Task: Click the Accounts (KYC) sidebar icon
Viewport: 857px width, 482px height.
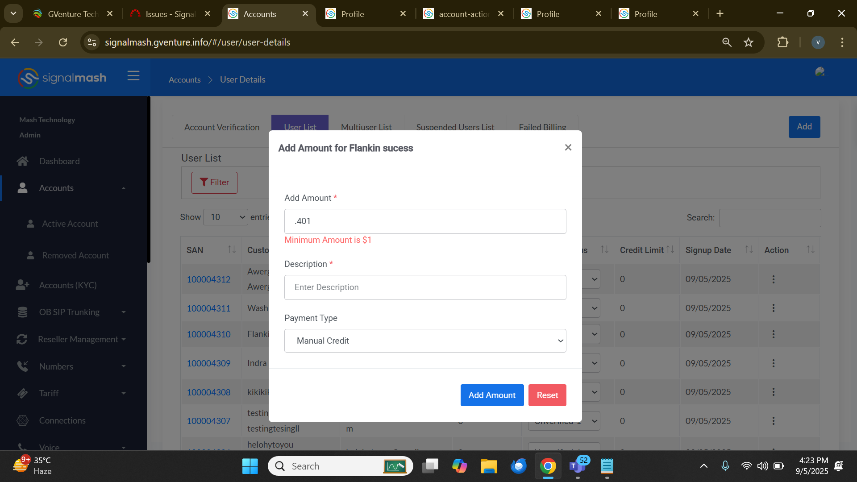Action: pos(23,285)
